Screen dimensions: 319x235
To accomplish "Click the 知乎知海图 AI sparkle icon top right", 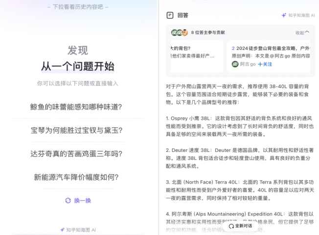I will point(284,15).
